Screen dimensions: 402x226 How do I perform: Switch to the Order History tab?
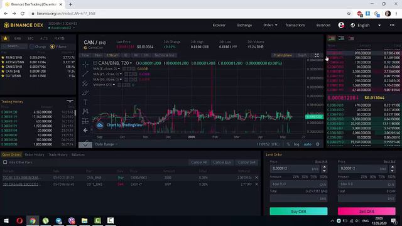tap(35, 154)
